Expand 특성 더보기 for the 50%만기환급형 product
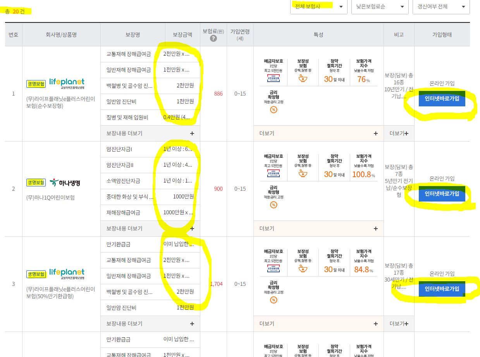This screenshot has height=357, width=480. tap(318, 323)
